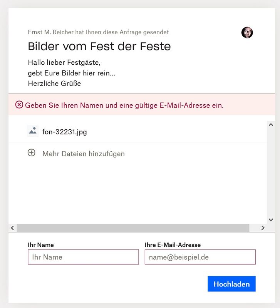Viewport: 280px width, 308px height.
Task: Click the sender line mentioning Ernst M. Reicher
Action: point(98,32)
